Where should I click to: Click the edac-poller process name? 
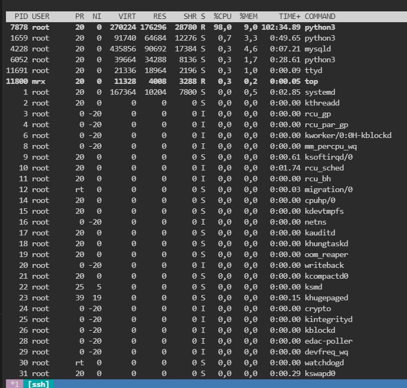pos(329,341)
